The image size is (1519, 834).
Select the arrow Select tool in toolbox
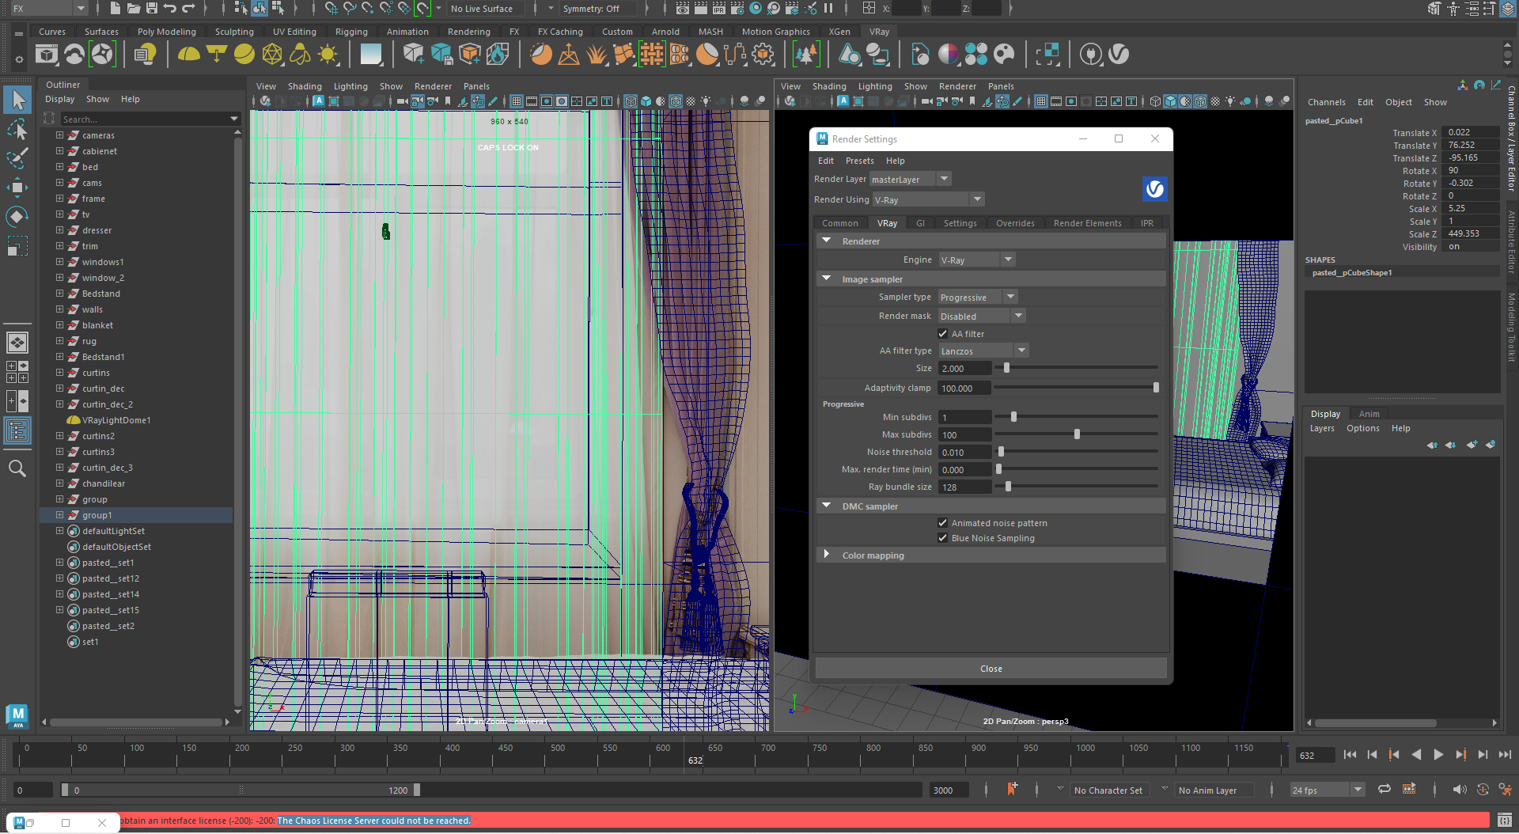click(x=17, y=100)
